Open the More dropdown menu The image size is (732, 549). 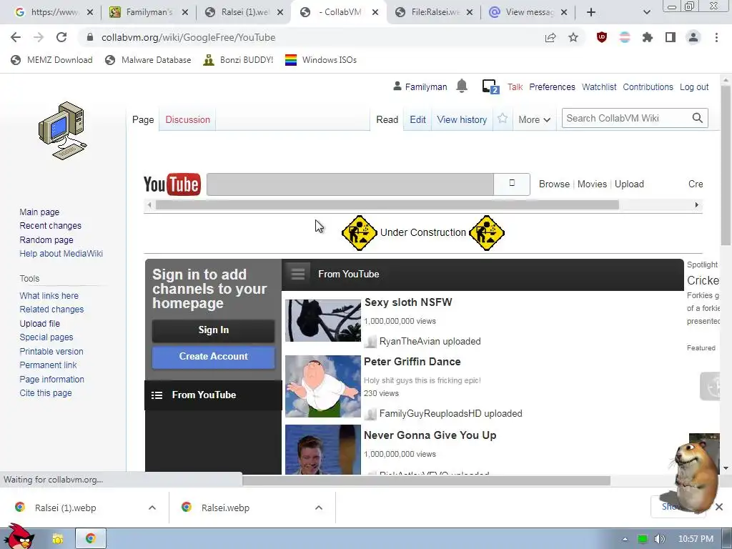534,119
